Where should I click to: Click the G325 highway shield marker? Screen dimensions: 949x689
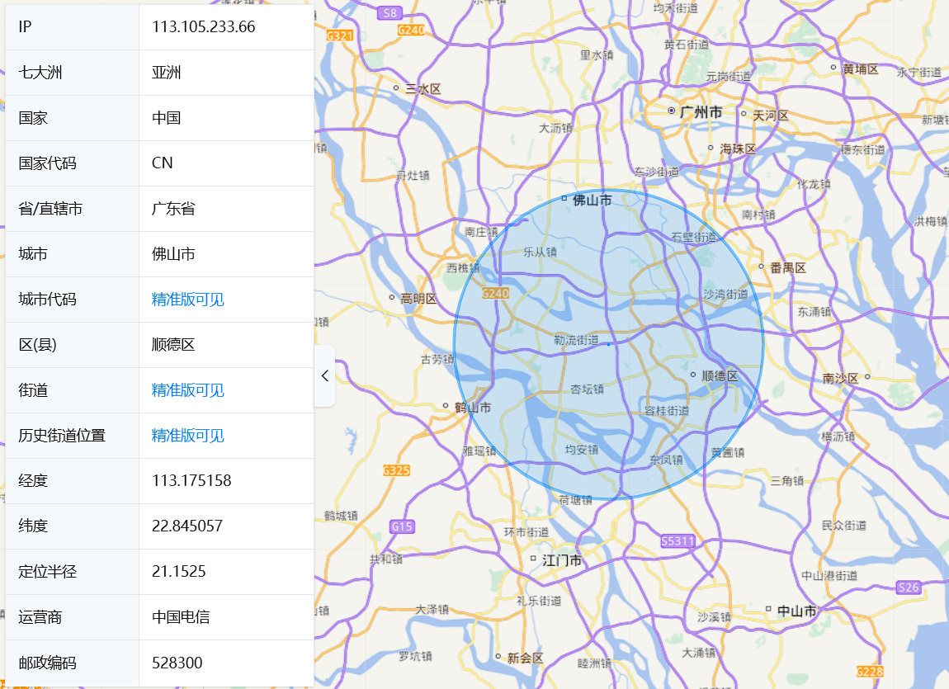point(397,470)
